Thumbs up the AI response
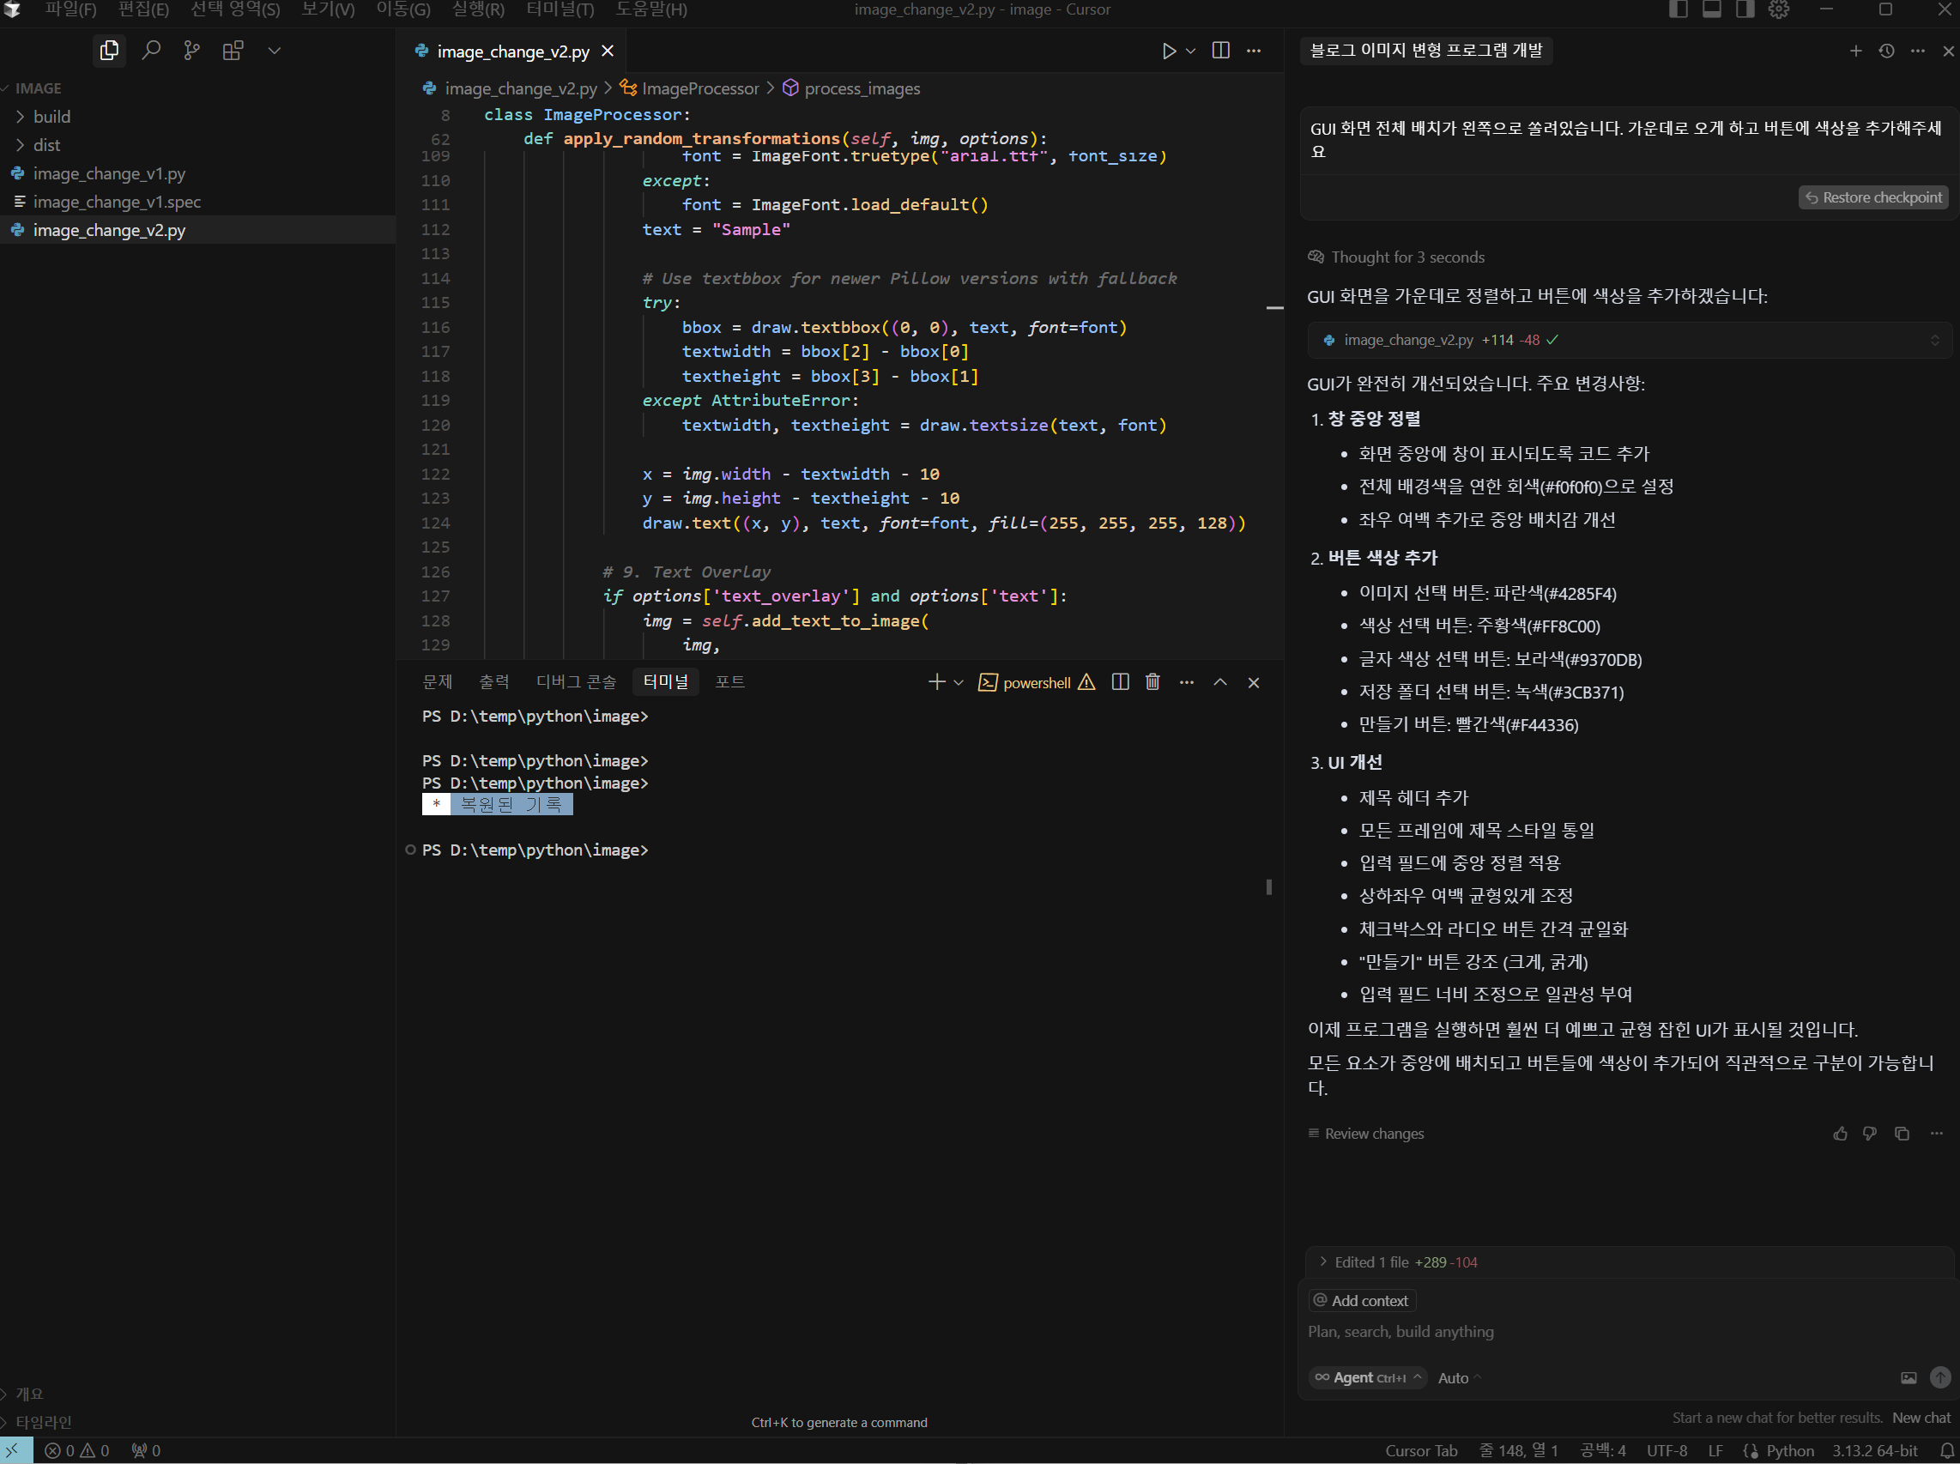 pos(1841,1134)
